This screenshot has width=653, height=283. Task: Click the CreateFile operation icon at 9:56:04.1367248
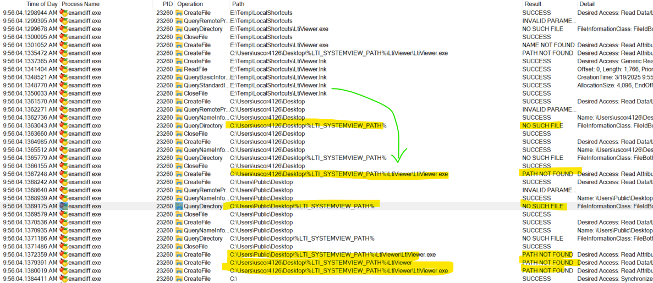(x=179, y=174)
